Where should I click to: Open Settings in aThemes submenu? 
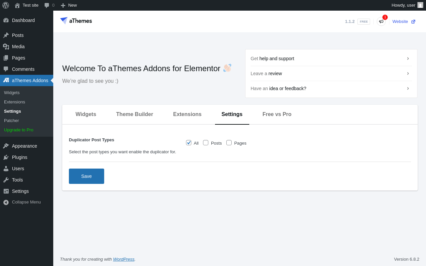tap(12, 111)
